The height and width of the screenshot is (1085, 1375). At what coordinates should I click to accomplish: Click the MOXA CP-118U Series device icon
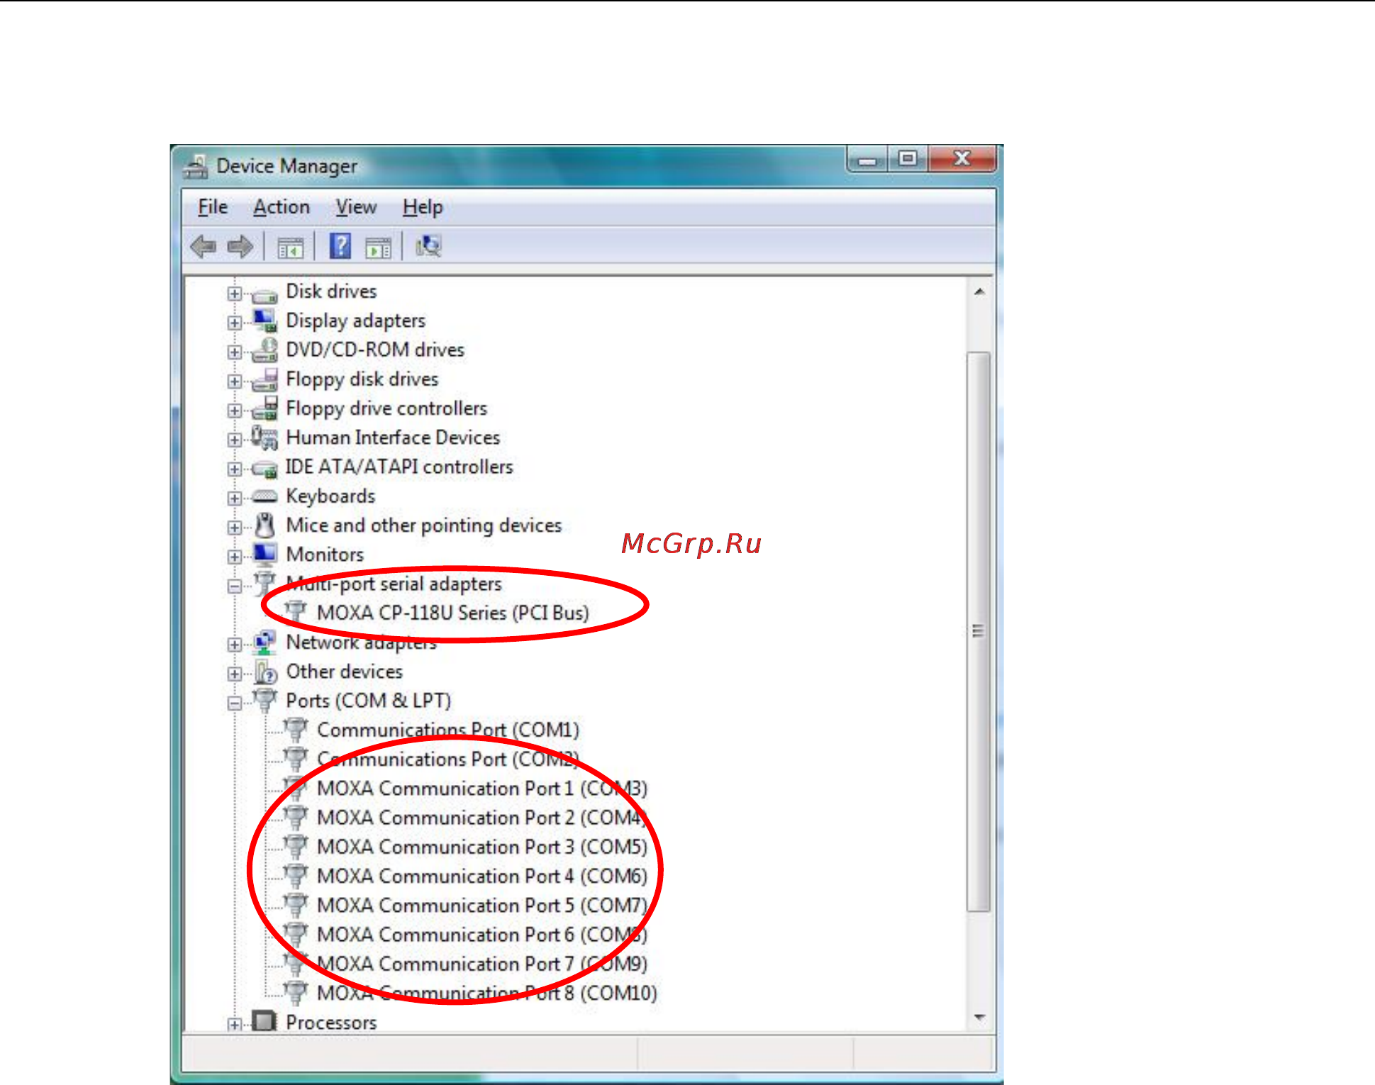(296, 612)
